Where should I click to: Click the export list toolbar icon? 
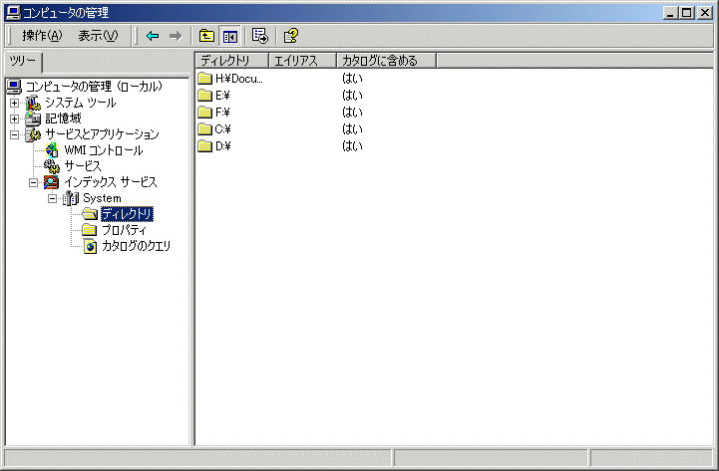(x=260, y=36)
